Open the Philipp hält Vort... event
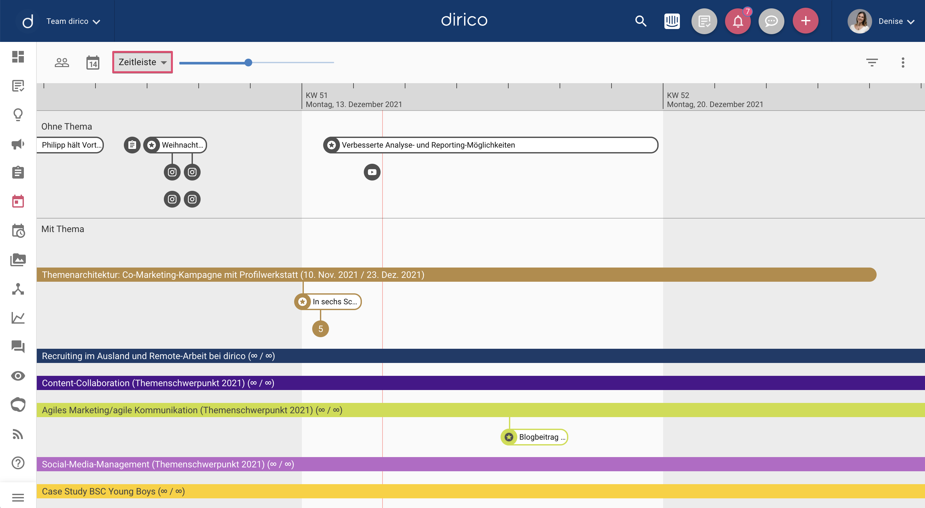Image resolution: width=925 pixels, height=508 pixels. (70, 145)
